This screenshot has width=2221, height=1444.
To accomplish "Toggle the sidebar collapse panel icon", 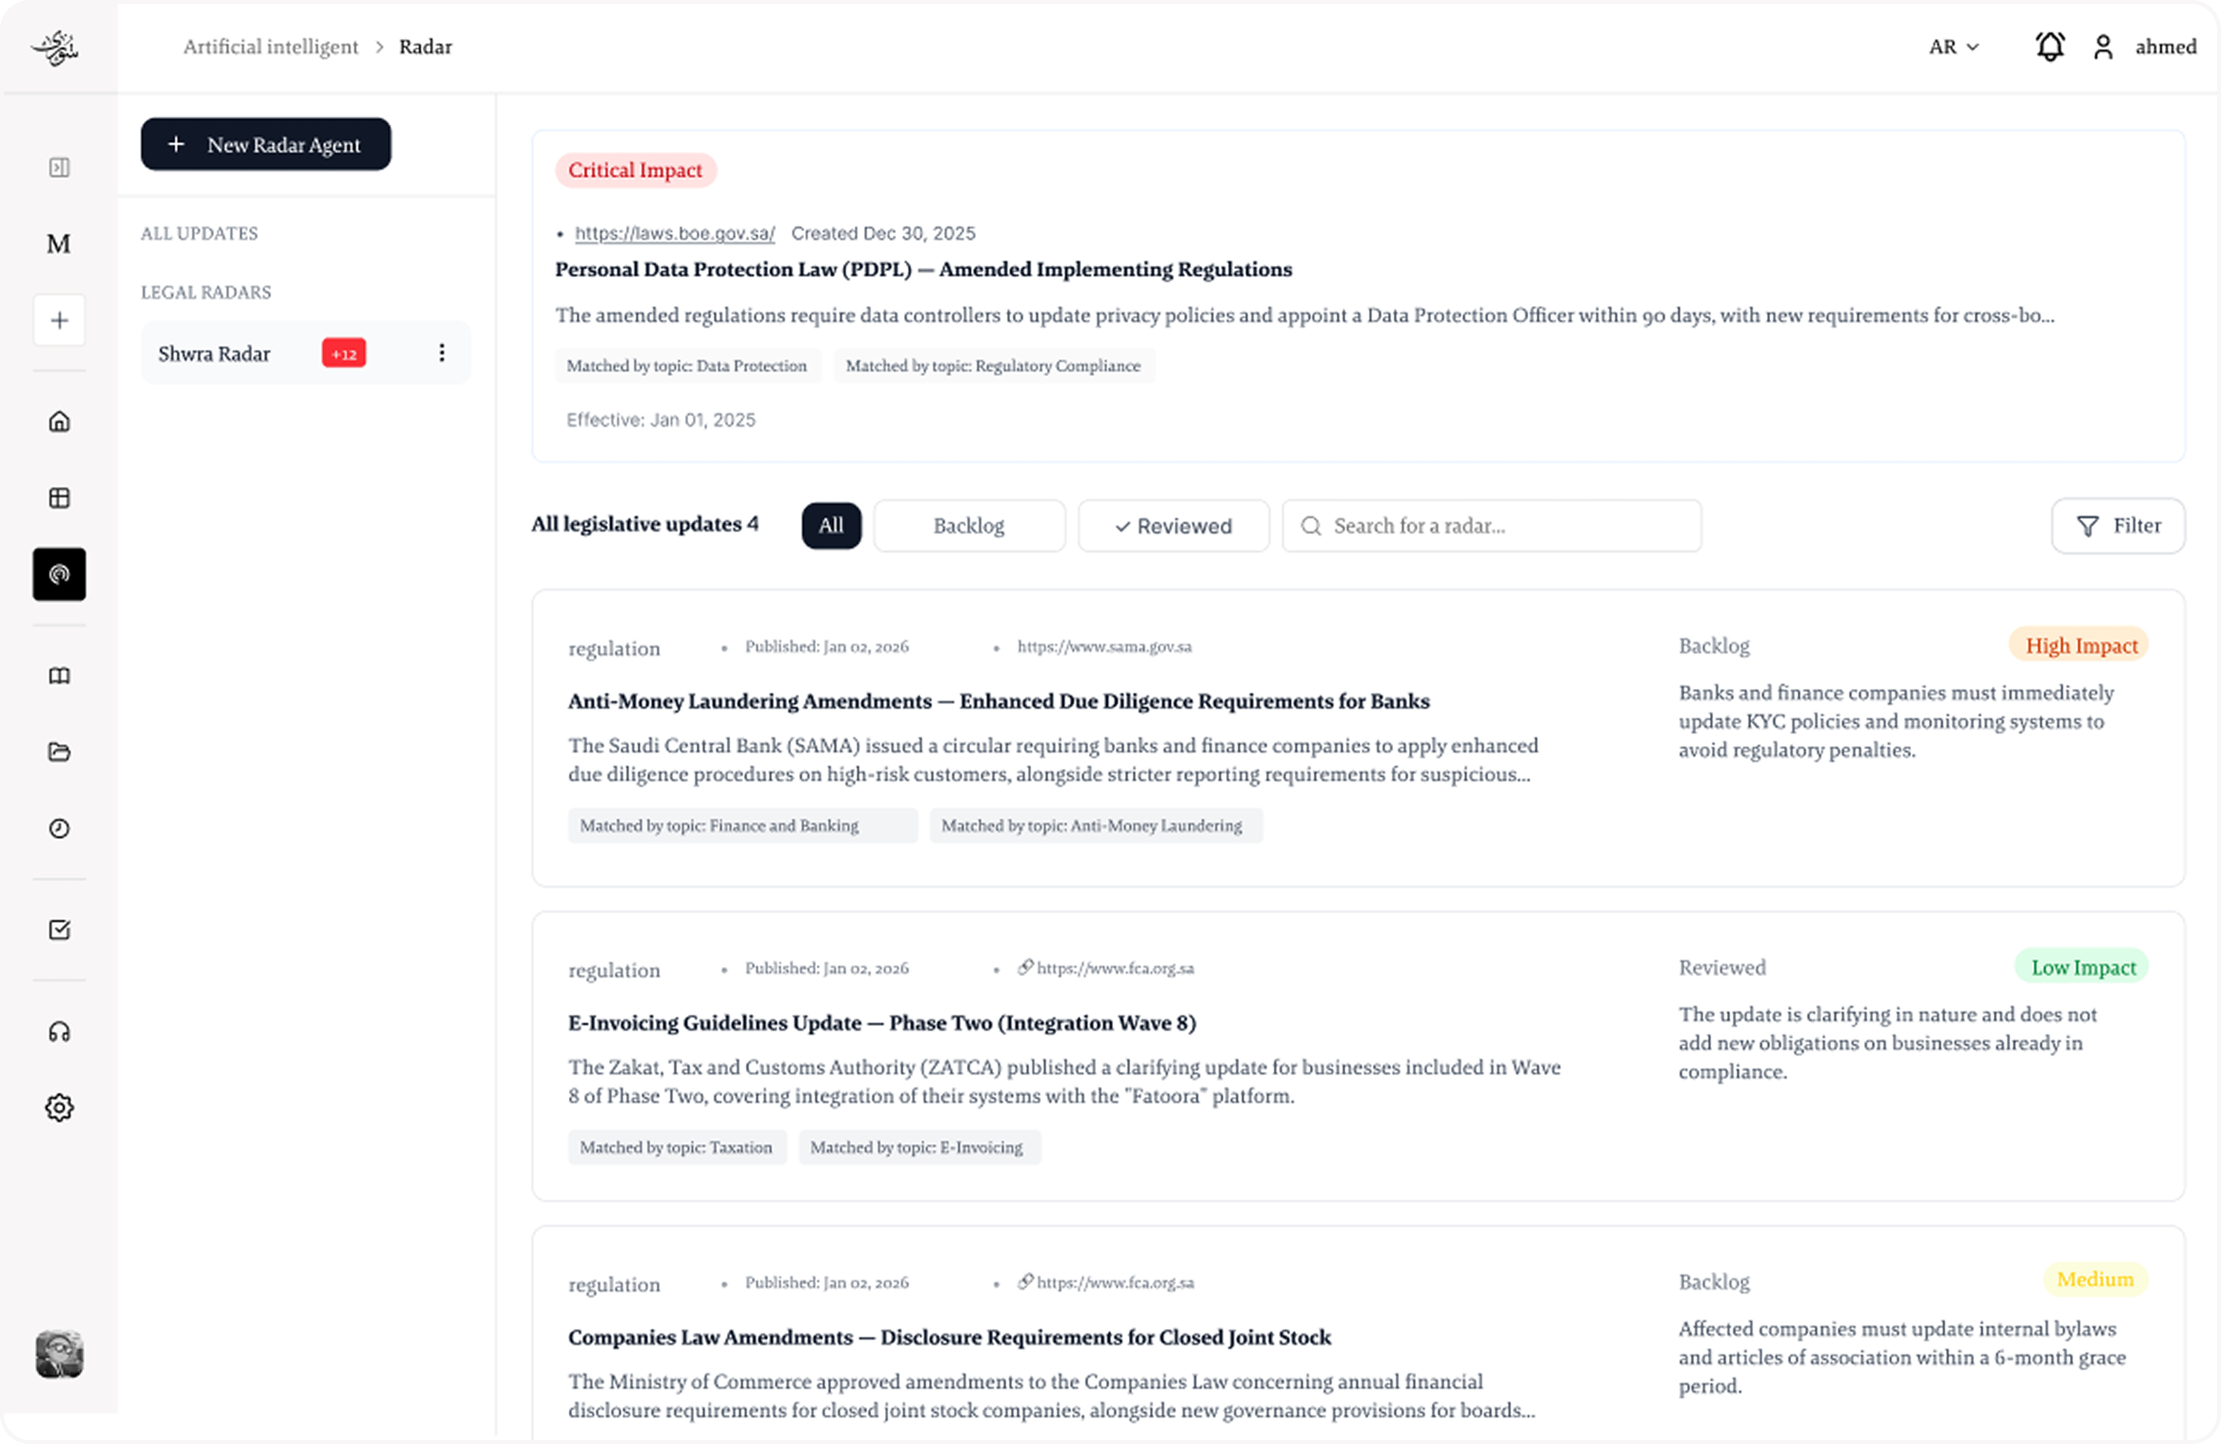I will point(59,167).
